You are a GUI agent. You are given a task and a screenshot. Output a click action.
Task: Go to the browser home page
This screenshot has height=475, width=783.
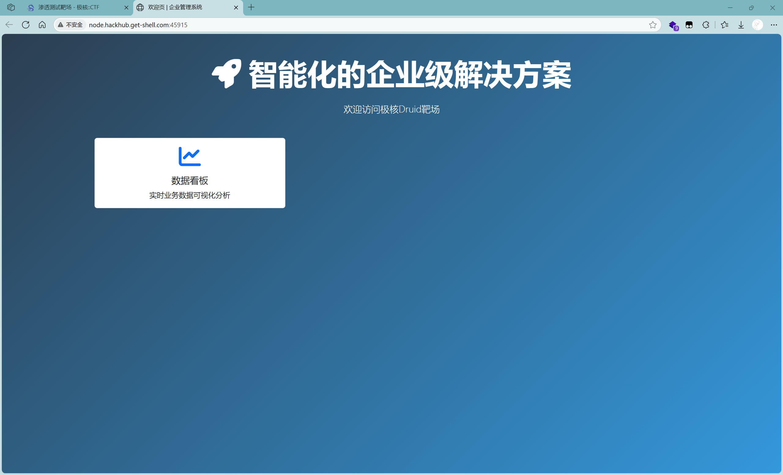pyautogui.click(x=42, y=25)
